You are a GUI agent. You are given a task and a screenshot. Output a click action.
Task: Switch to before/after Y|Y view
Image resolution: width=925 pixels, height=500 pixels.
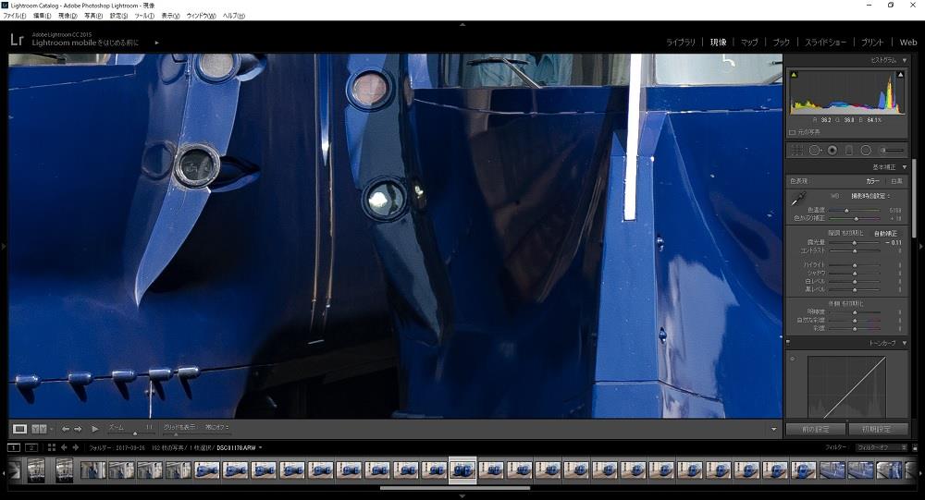(x=39, y=429)
